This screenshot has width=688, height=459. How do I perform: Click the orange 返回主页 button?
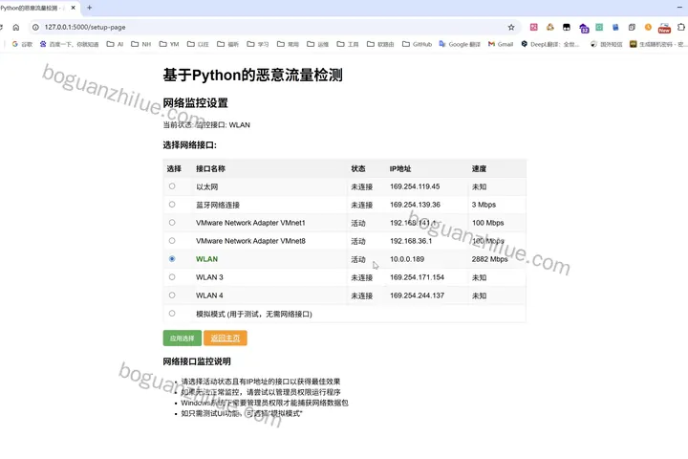[226, 339]
